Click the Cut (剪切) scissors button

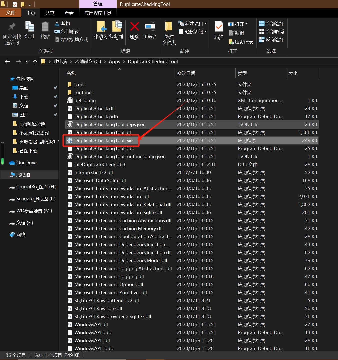coord(62,23)
